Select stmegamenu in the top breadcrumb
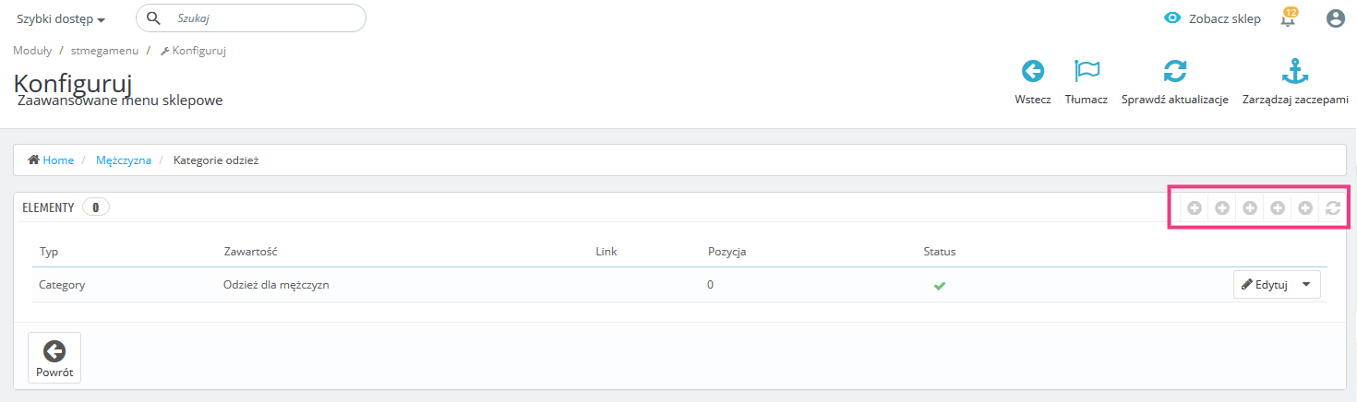This screenshot has width=1357, height=402. tap(104, 51)
